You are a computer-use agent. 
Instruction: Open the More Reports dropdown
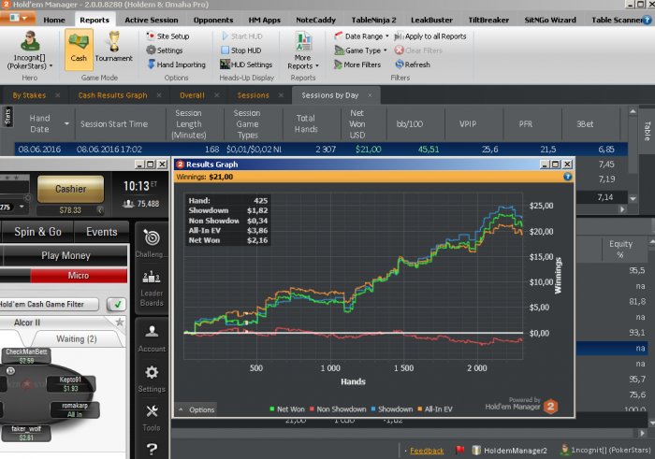coord(302,51)
